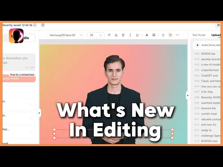Switch to the Text Script tab

tap(199, 35)
